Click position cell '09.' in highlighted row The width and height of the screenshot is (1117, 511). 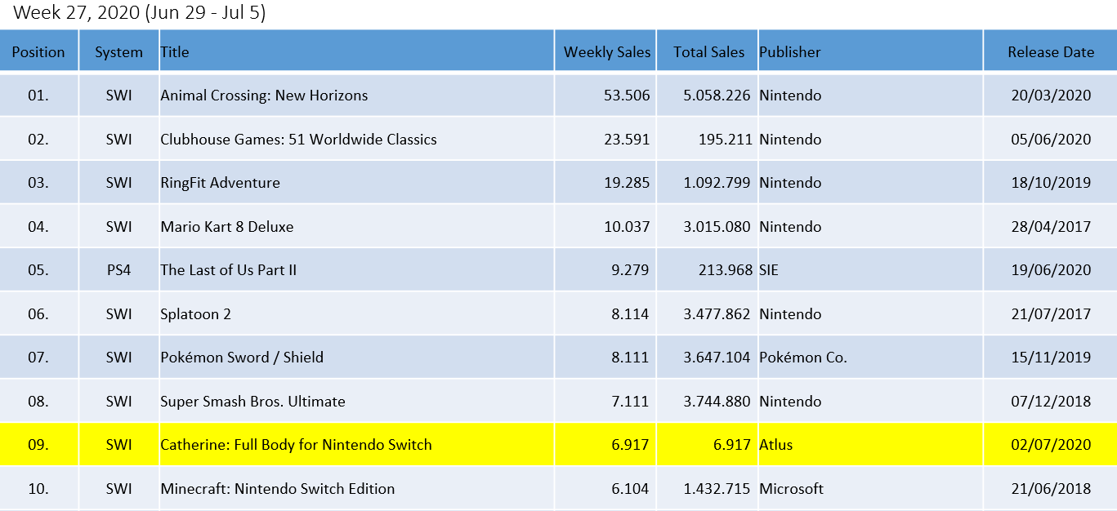pos(38,445)
